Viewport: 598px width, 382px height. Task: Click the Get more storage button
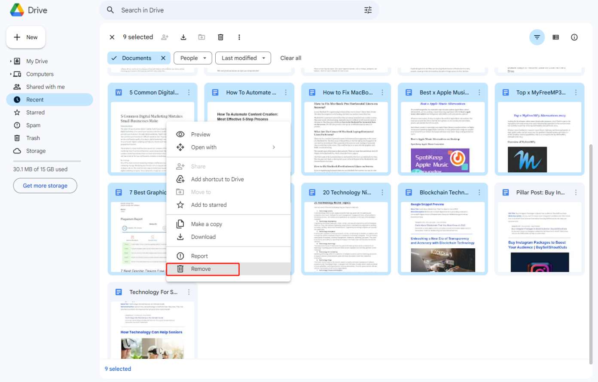click(x=45, y=186)
